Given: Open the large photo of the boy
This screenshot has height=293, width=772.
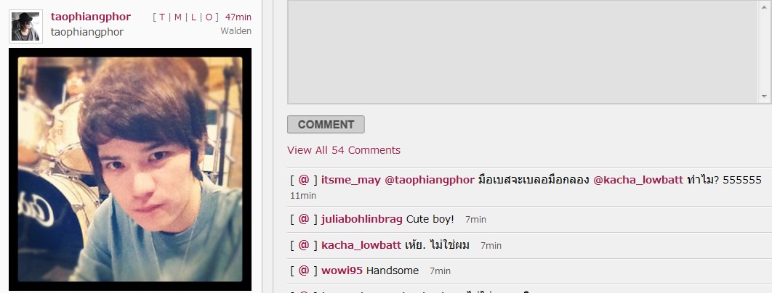Looking at the screenshot, I should 130,169.
